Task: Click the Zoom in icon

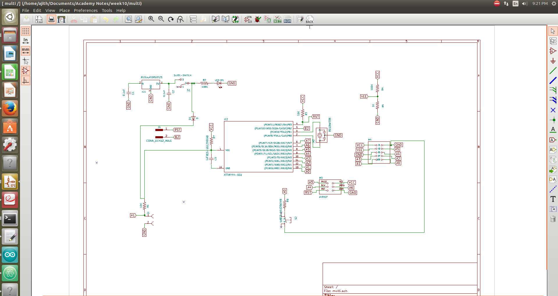Action: click(x=151, y=19)
